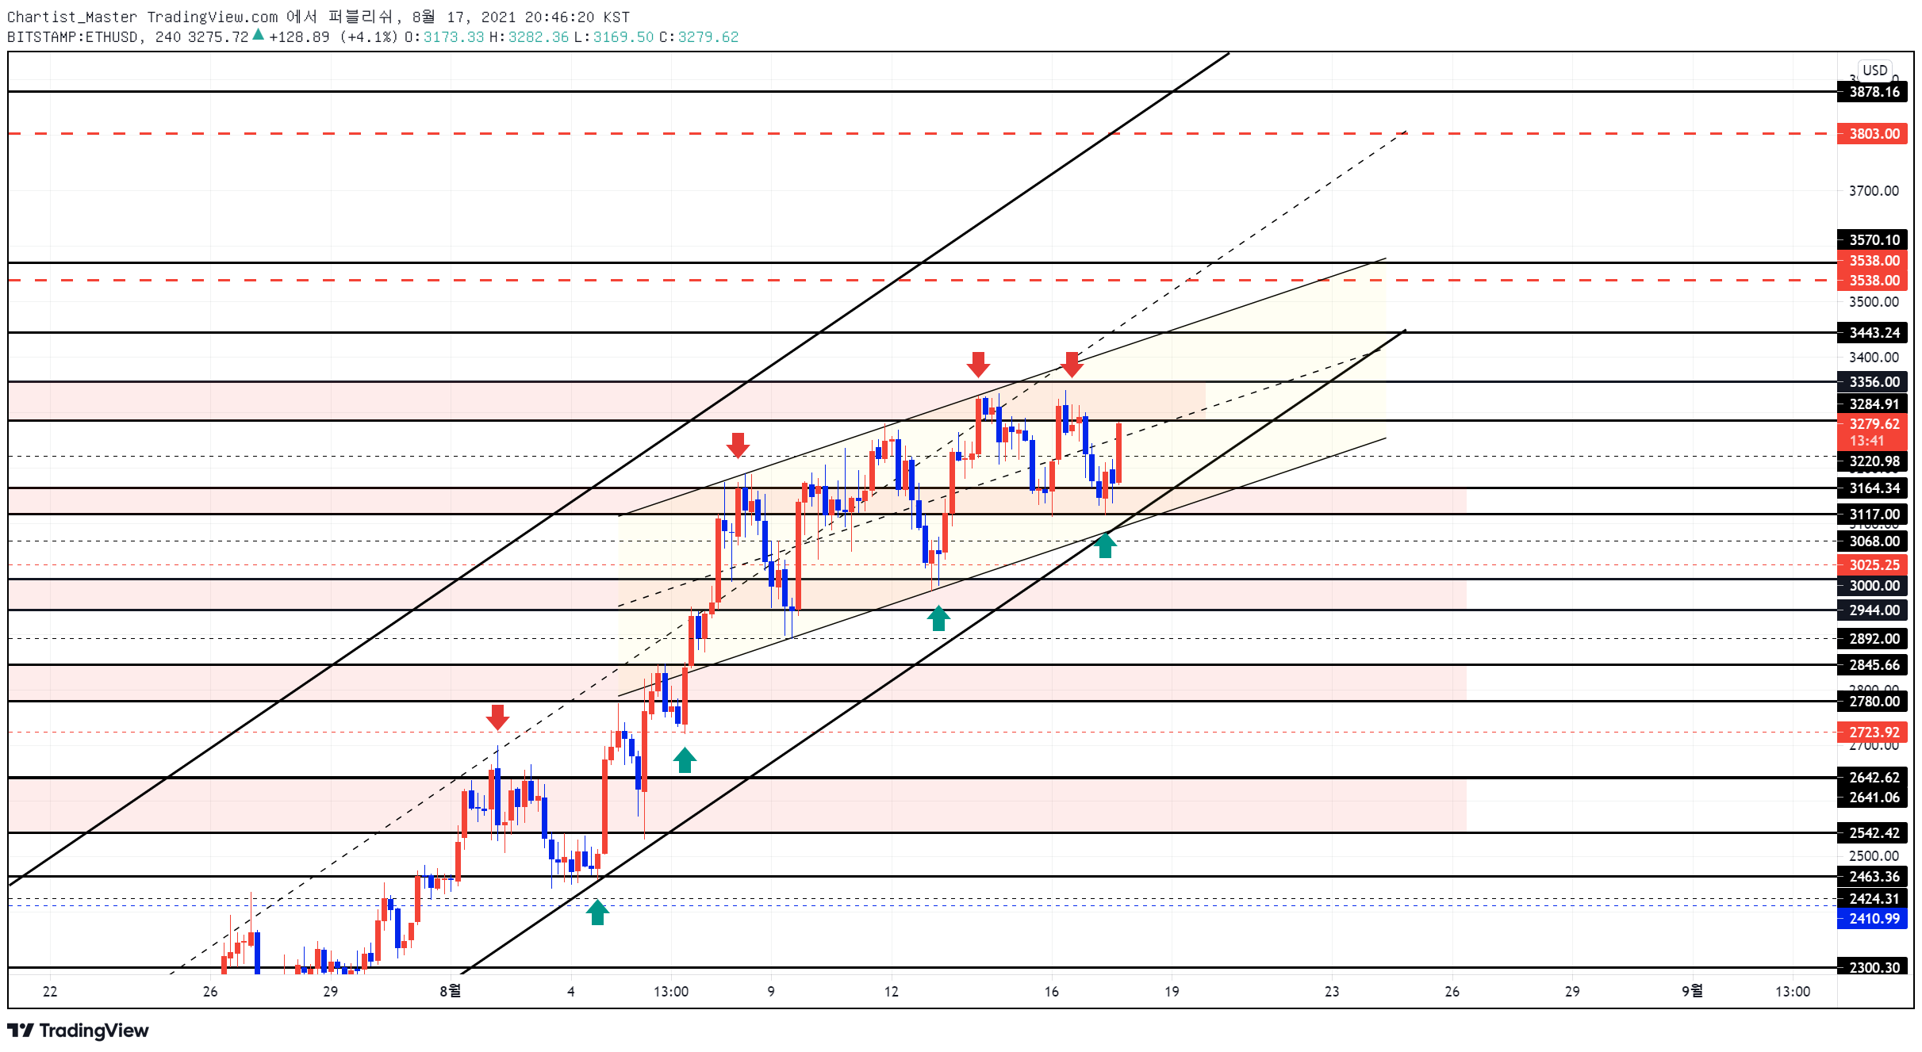Click the 3878.16 price label
The image size is (1922, 1052).
[x=1873, y=92]
